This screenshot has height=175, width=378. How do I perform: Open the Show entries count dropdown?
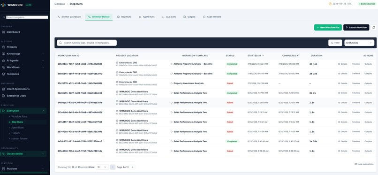(x=102, y=167)
